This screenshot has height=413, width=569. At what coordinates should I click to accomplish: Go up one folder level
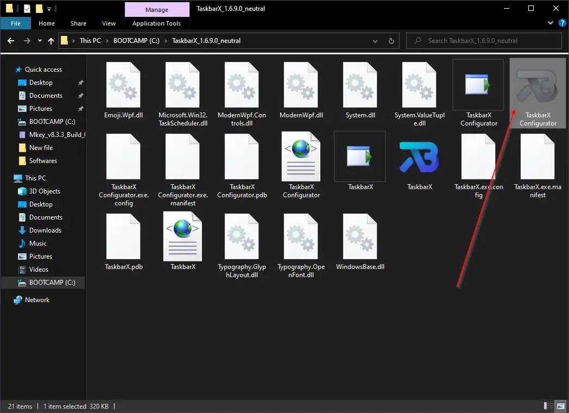tap(51, 41)
